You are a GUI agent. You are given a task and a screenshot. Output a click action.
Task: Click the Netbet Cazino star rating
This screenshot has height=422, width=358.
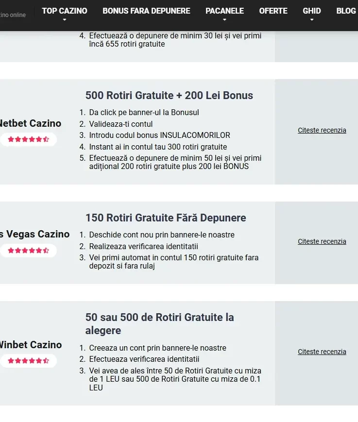28,139
